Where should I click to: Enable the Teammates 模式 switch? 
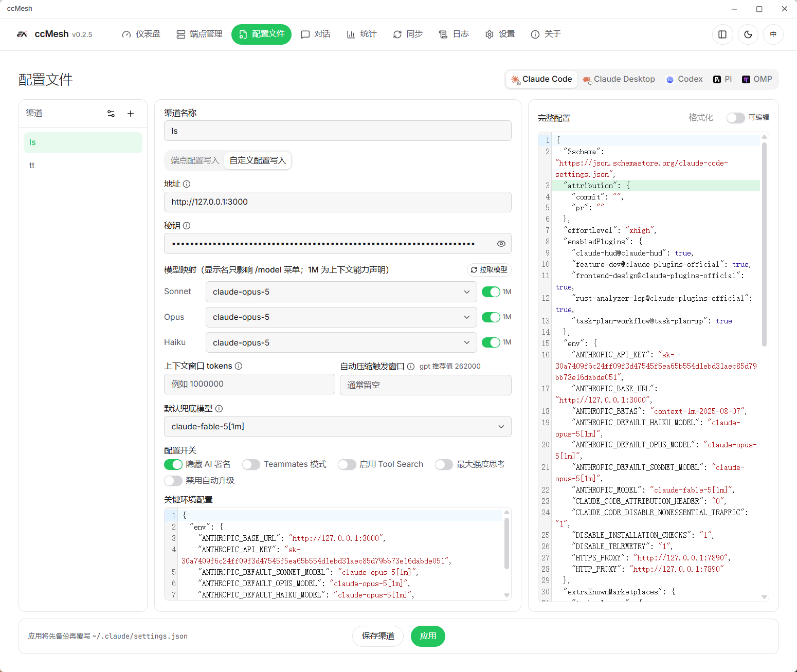[251, 465]
